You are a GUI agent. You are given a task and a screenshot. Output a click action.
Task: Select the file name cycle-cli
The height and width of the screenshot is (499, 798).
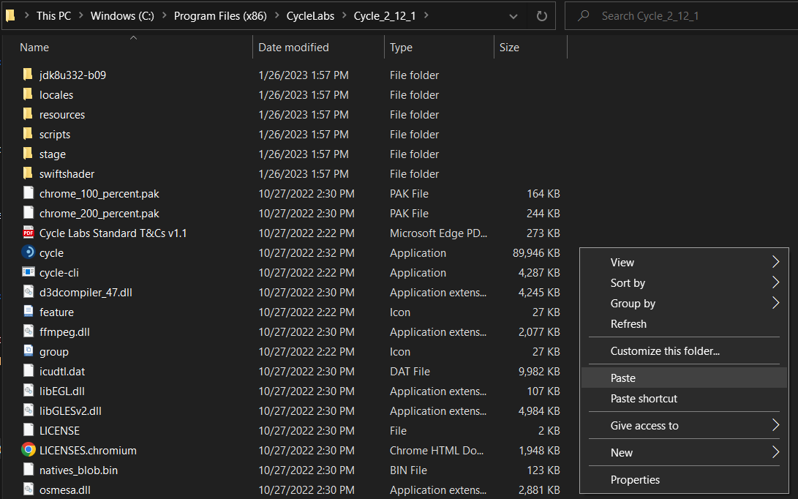click(59, 273)
